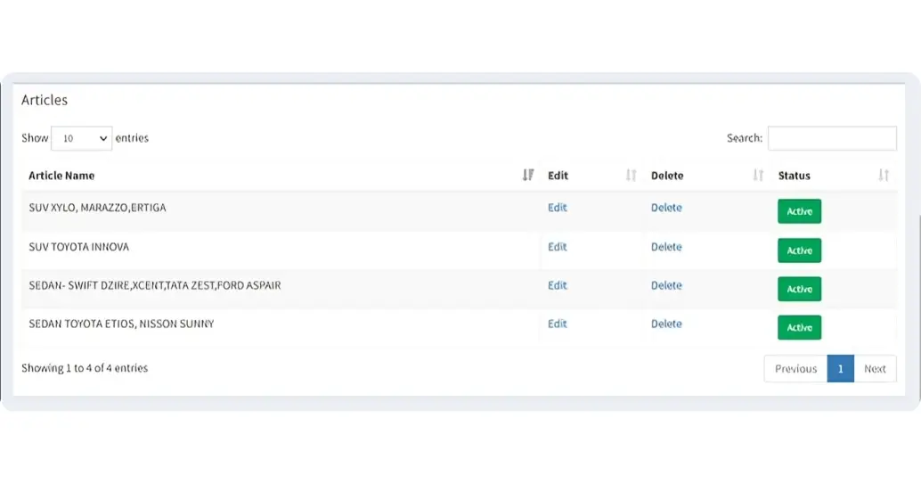The image size is (921, 484).
Task: Click the Previous pagination button
Action: 795,368
